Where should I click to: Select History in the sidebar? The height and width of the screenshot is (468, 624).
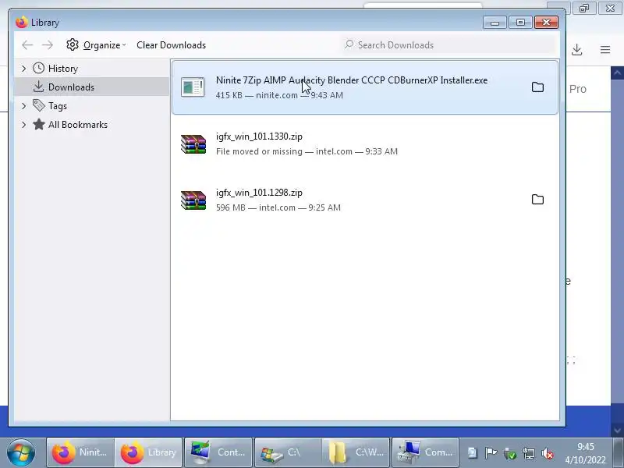63,69
